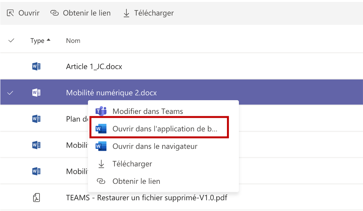The height and width of the screenshot is (211, 363).
Task: Click the Teams icon in the context menu
Action: [101, 111]
